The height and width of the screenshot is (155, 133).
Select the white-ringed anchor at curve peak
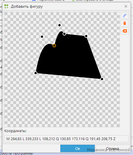click(64, 34)
